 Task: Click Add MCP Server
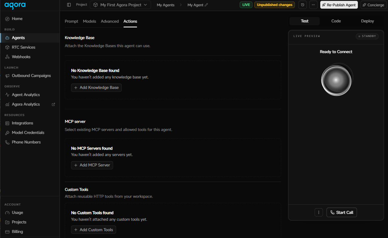click(x=92, y=165)
